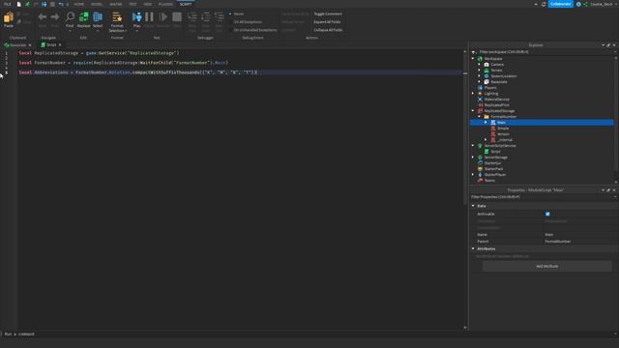This screenshot has width=619, height=348.
Task: Collapse the Attributes properties section
Action: (x=473, y=248)
